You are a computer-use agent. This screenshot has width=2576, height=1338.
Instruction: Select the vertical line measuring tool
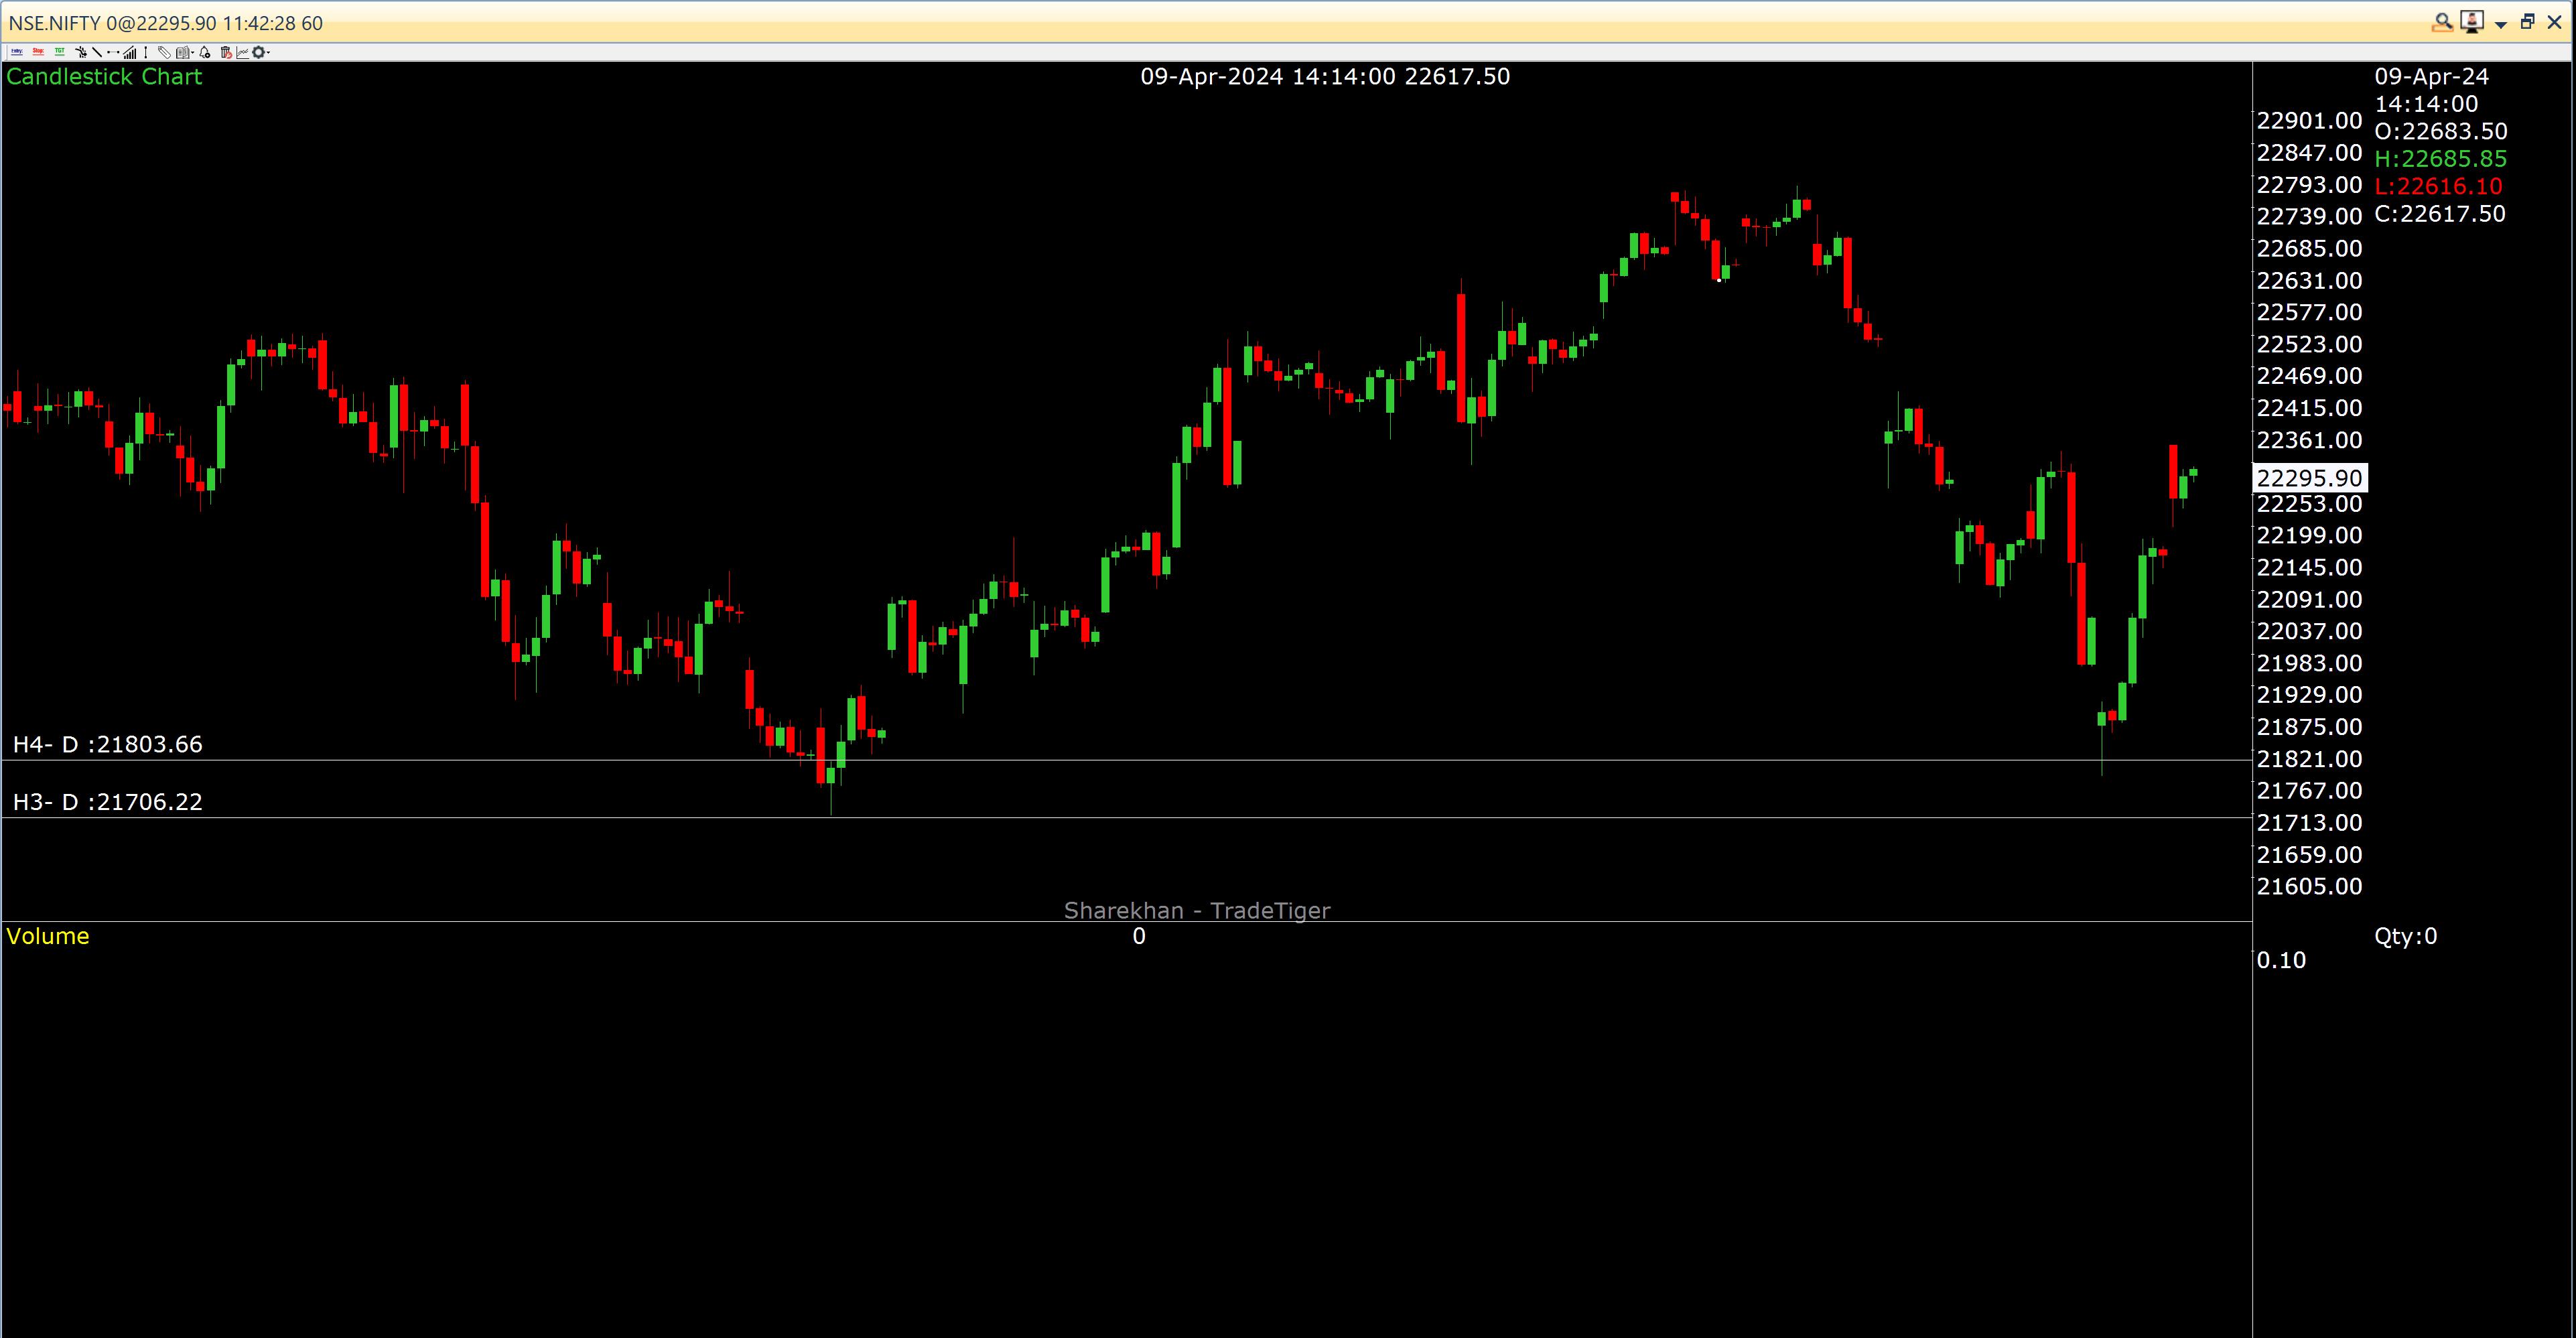click(x=146, y=52)
